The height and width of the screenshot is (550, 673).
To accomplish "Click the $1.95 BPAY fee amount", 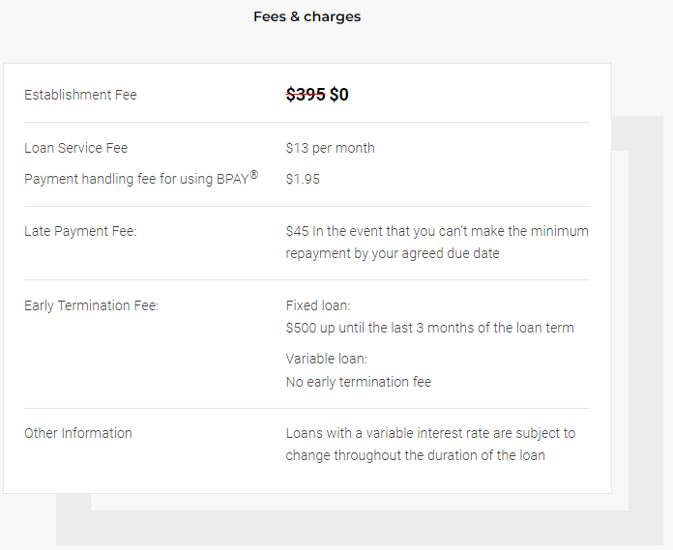I will click(x=303, y=179).
